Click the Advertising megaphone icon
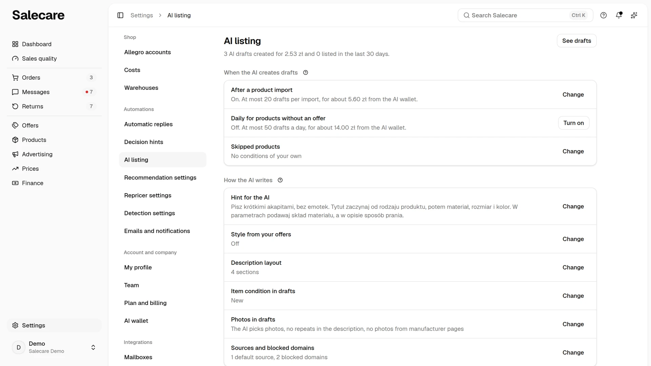Image resolution: width=651 pixels, height=366 pixels. point(15,154)
